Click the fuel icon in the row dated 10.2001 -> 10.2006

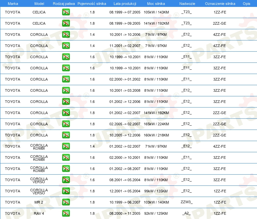(66, 35)
